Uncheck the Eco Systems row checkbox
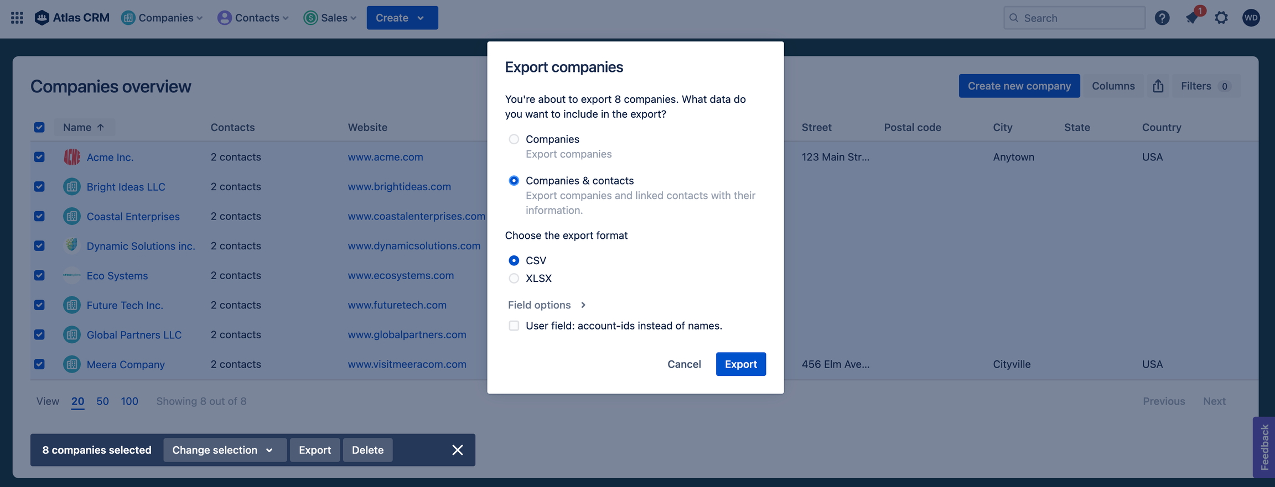The height and width of the screenshot is (487, 1275). pyautogui.click(x=39, y=275)
